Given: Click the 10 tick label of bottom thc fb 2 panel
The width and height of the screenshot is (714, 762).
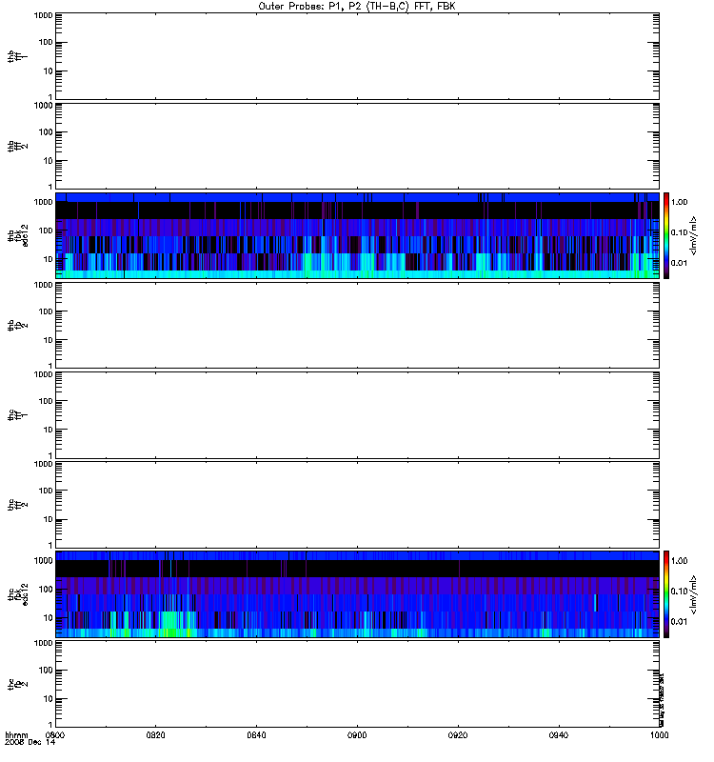Looking at the screenshot, I should click(48, 699).
